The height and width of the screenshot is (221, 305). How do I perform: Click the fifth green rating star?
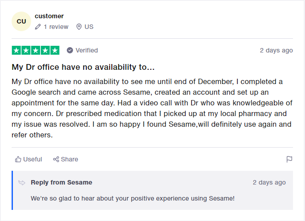click(55, 50)
